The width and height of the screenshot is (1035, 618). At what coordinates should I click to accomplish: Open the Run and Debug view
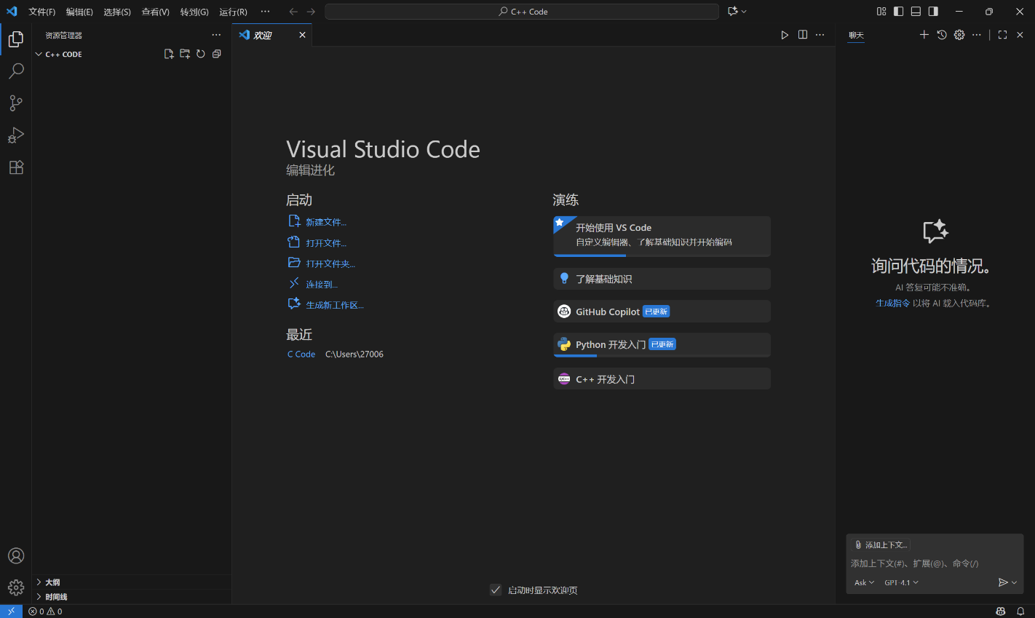16,135
